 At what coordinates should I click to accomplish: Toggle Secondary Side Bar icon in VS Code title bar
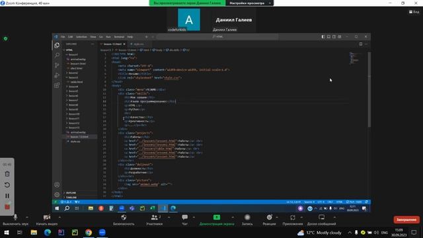334,37
